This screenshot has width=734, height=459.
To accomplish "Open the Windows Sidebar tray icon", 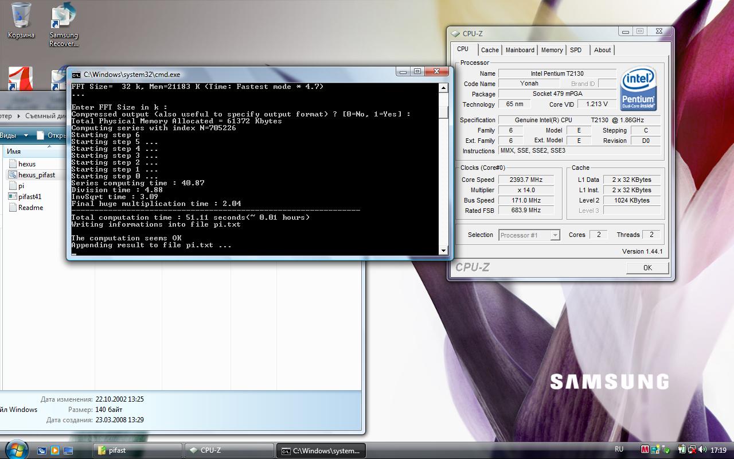I will [655, 450].
